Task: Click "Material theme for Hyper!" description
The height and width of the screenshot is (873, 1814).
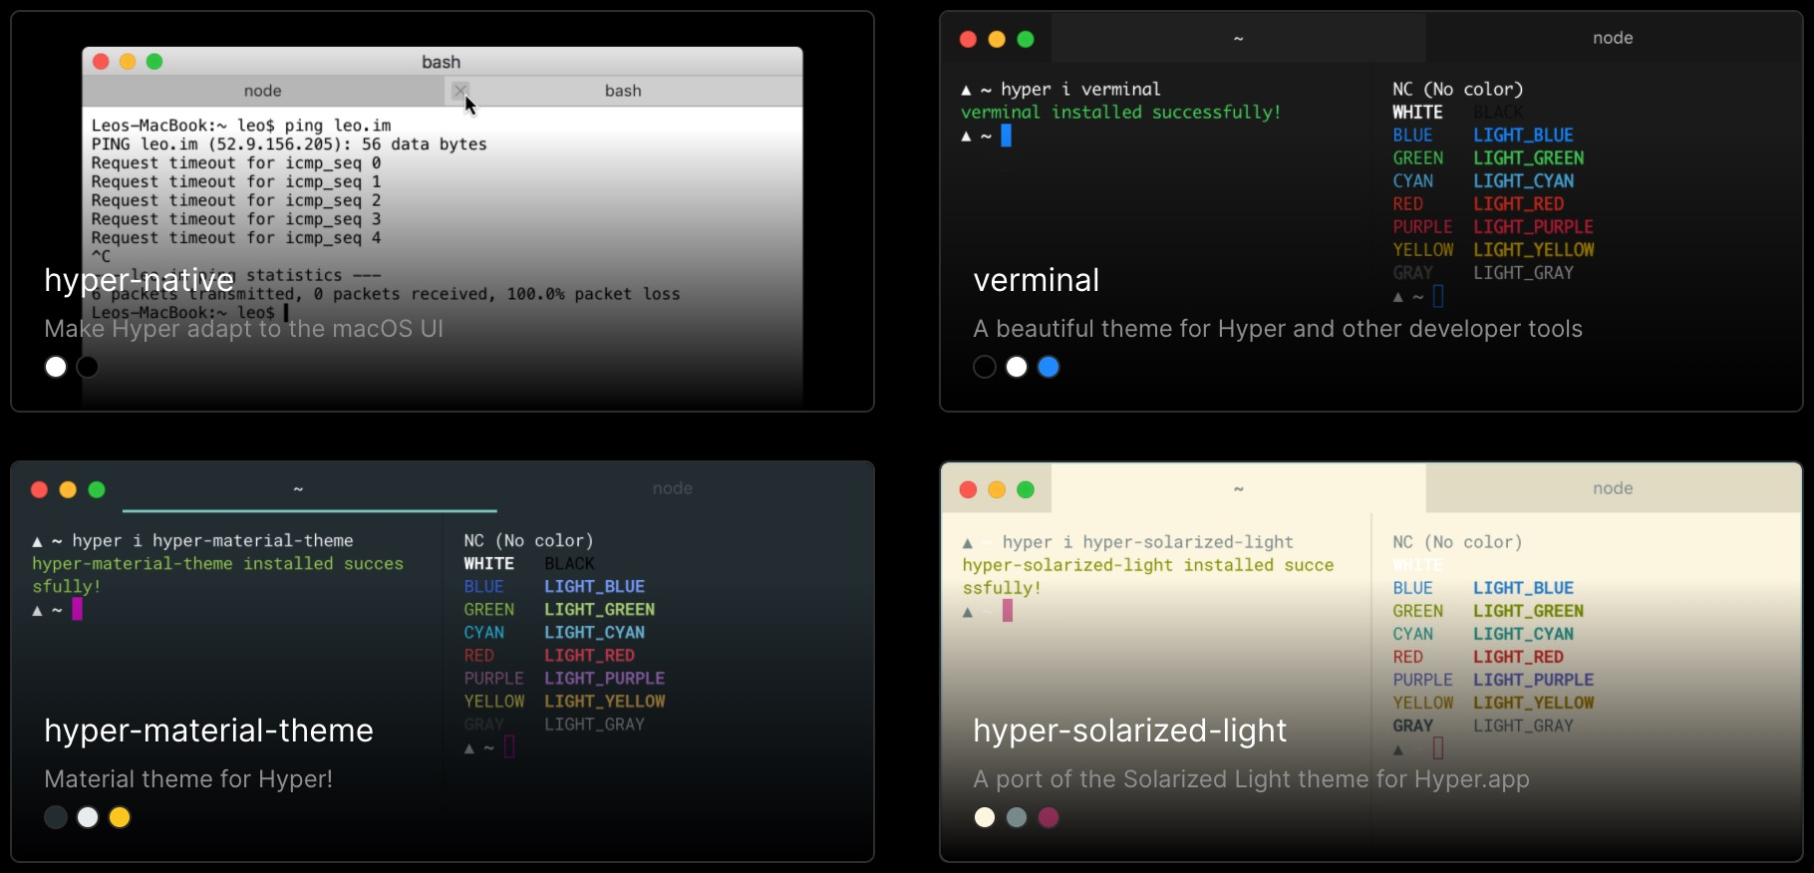Action: click(188, 779)
